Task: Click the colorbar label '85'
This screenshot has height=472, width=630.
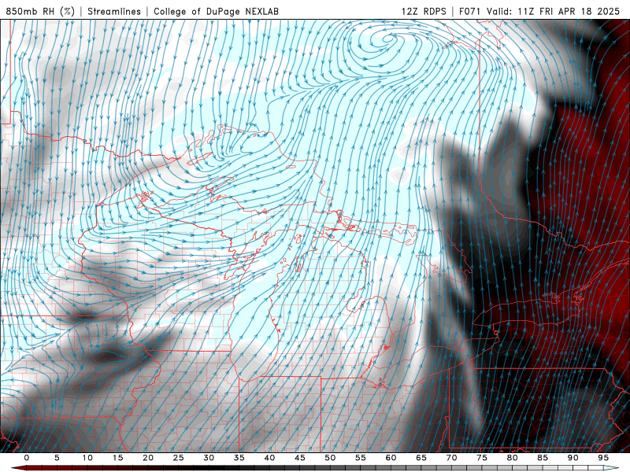Action: pos(543,458)
